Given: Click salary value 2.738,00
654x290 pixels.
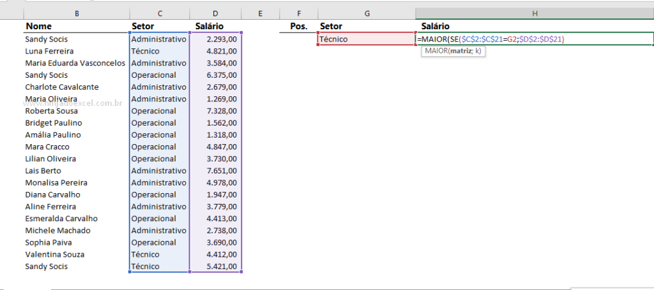Looking at the screenshot, I should pyautogui.click(x=222, y=231).
